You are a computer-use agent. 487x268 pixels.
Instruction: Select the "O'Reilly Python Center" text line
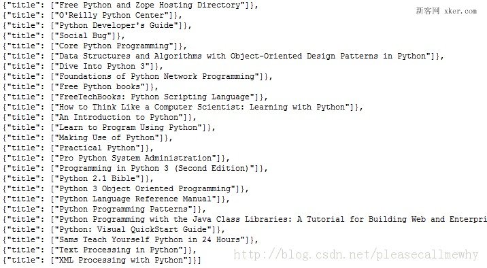[93, 16]
